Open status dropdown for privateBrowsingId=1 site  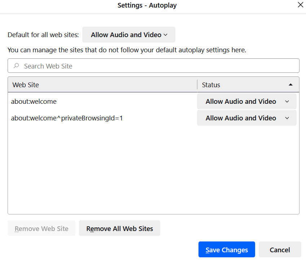point(246,118)
